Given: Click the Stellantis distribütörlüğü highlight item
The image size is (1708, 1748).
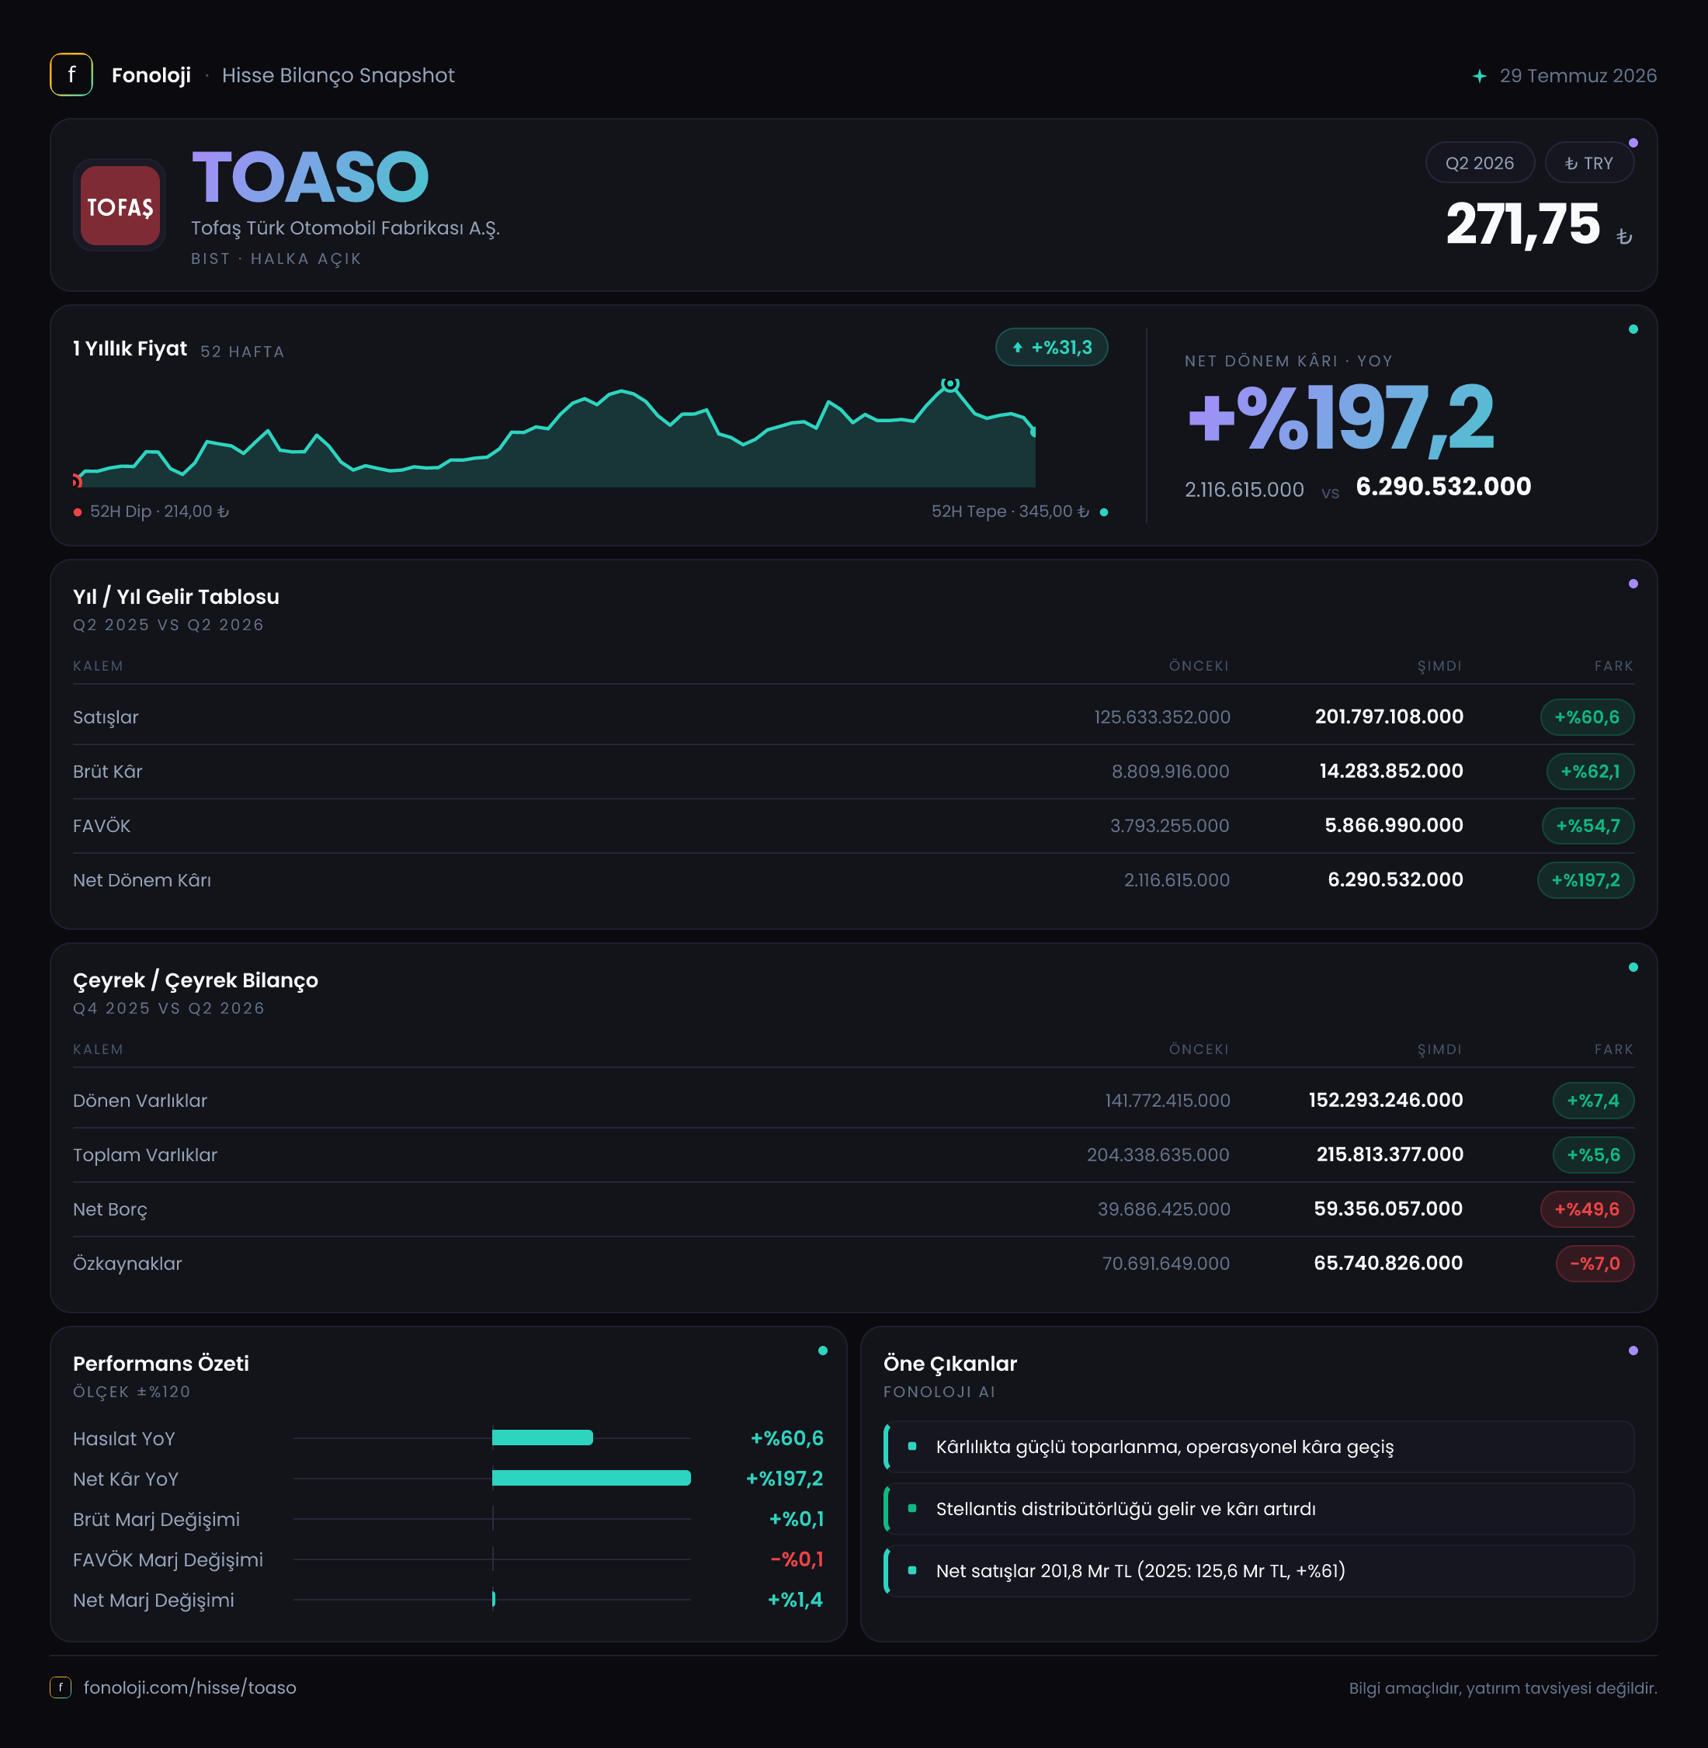Looking at the screenshot, I should [1258, 1508].
